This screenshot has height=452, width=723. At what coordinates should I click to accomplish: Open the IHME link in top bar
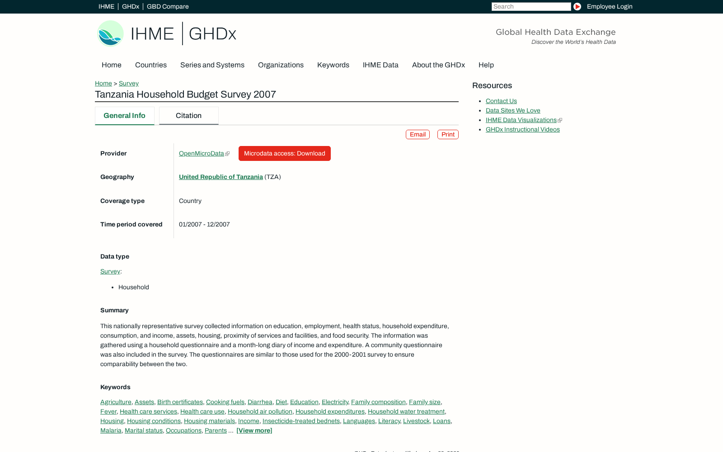click(x=106, y=6)
